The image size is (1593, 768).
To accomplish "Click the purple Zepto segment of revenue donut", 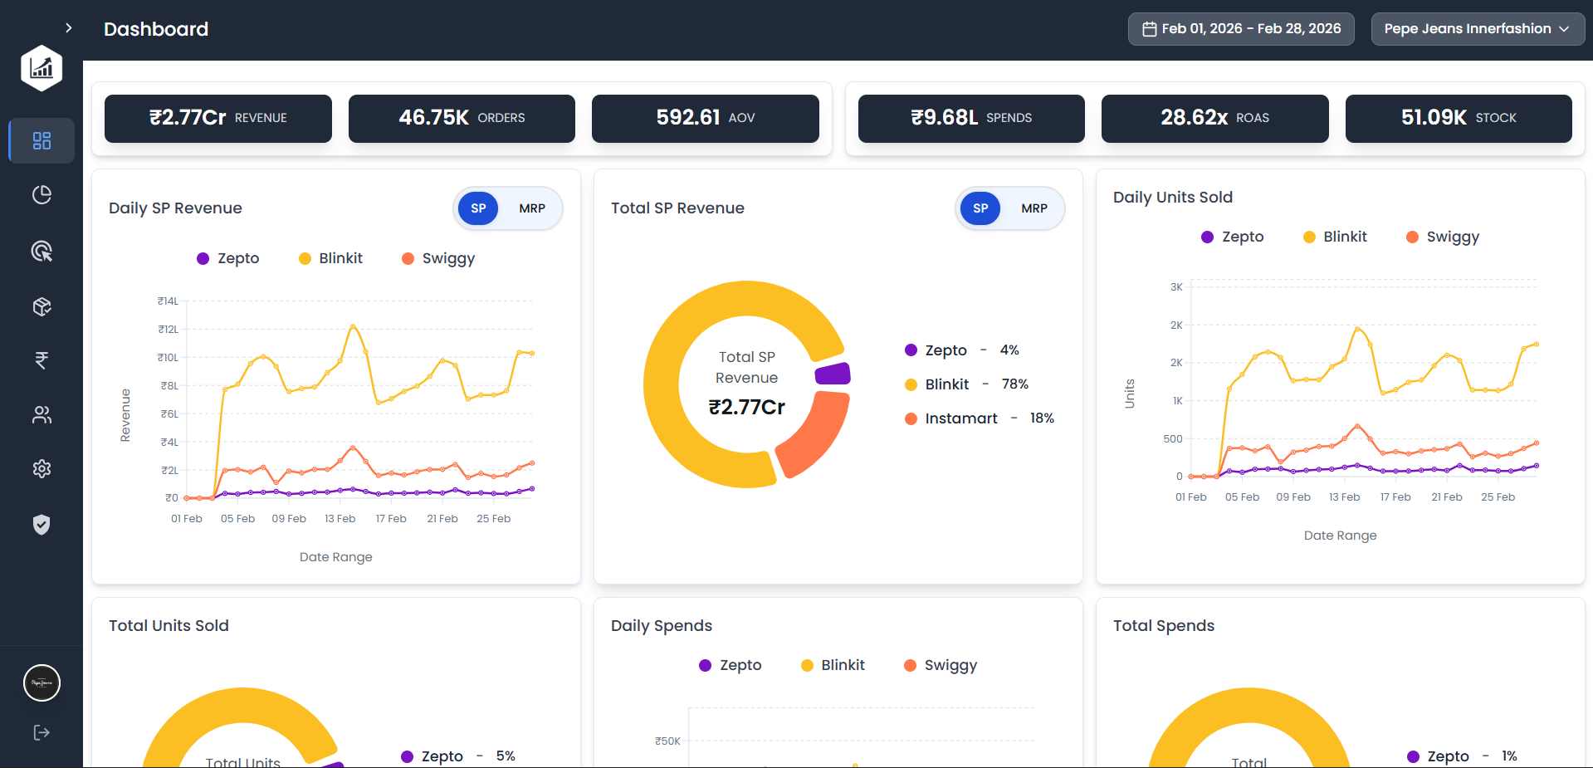I will pyautogui.click(x=833, y=374).
